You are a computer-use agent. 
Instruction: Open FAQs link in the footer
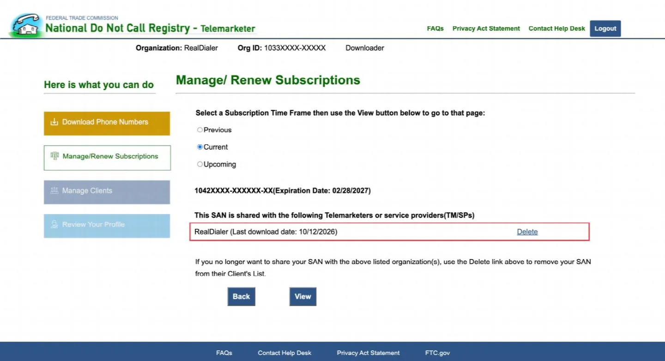(x=224, y=353)
